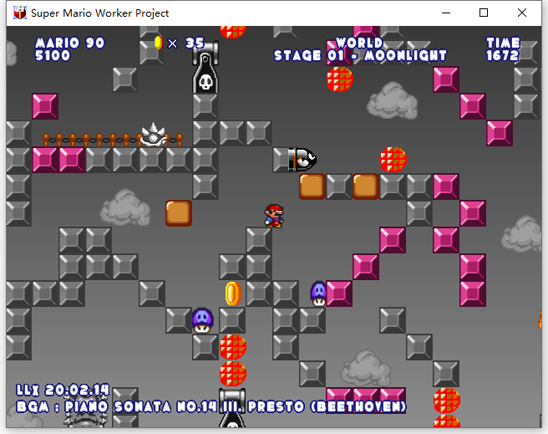Screen dimensions: 548x434
Task: Click the "TIME" label
Action: [x=503, y=43]
